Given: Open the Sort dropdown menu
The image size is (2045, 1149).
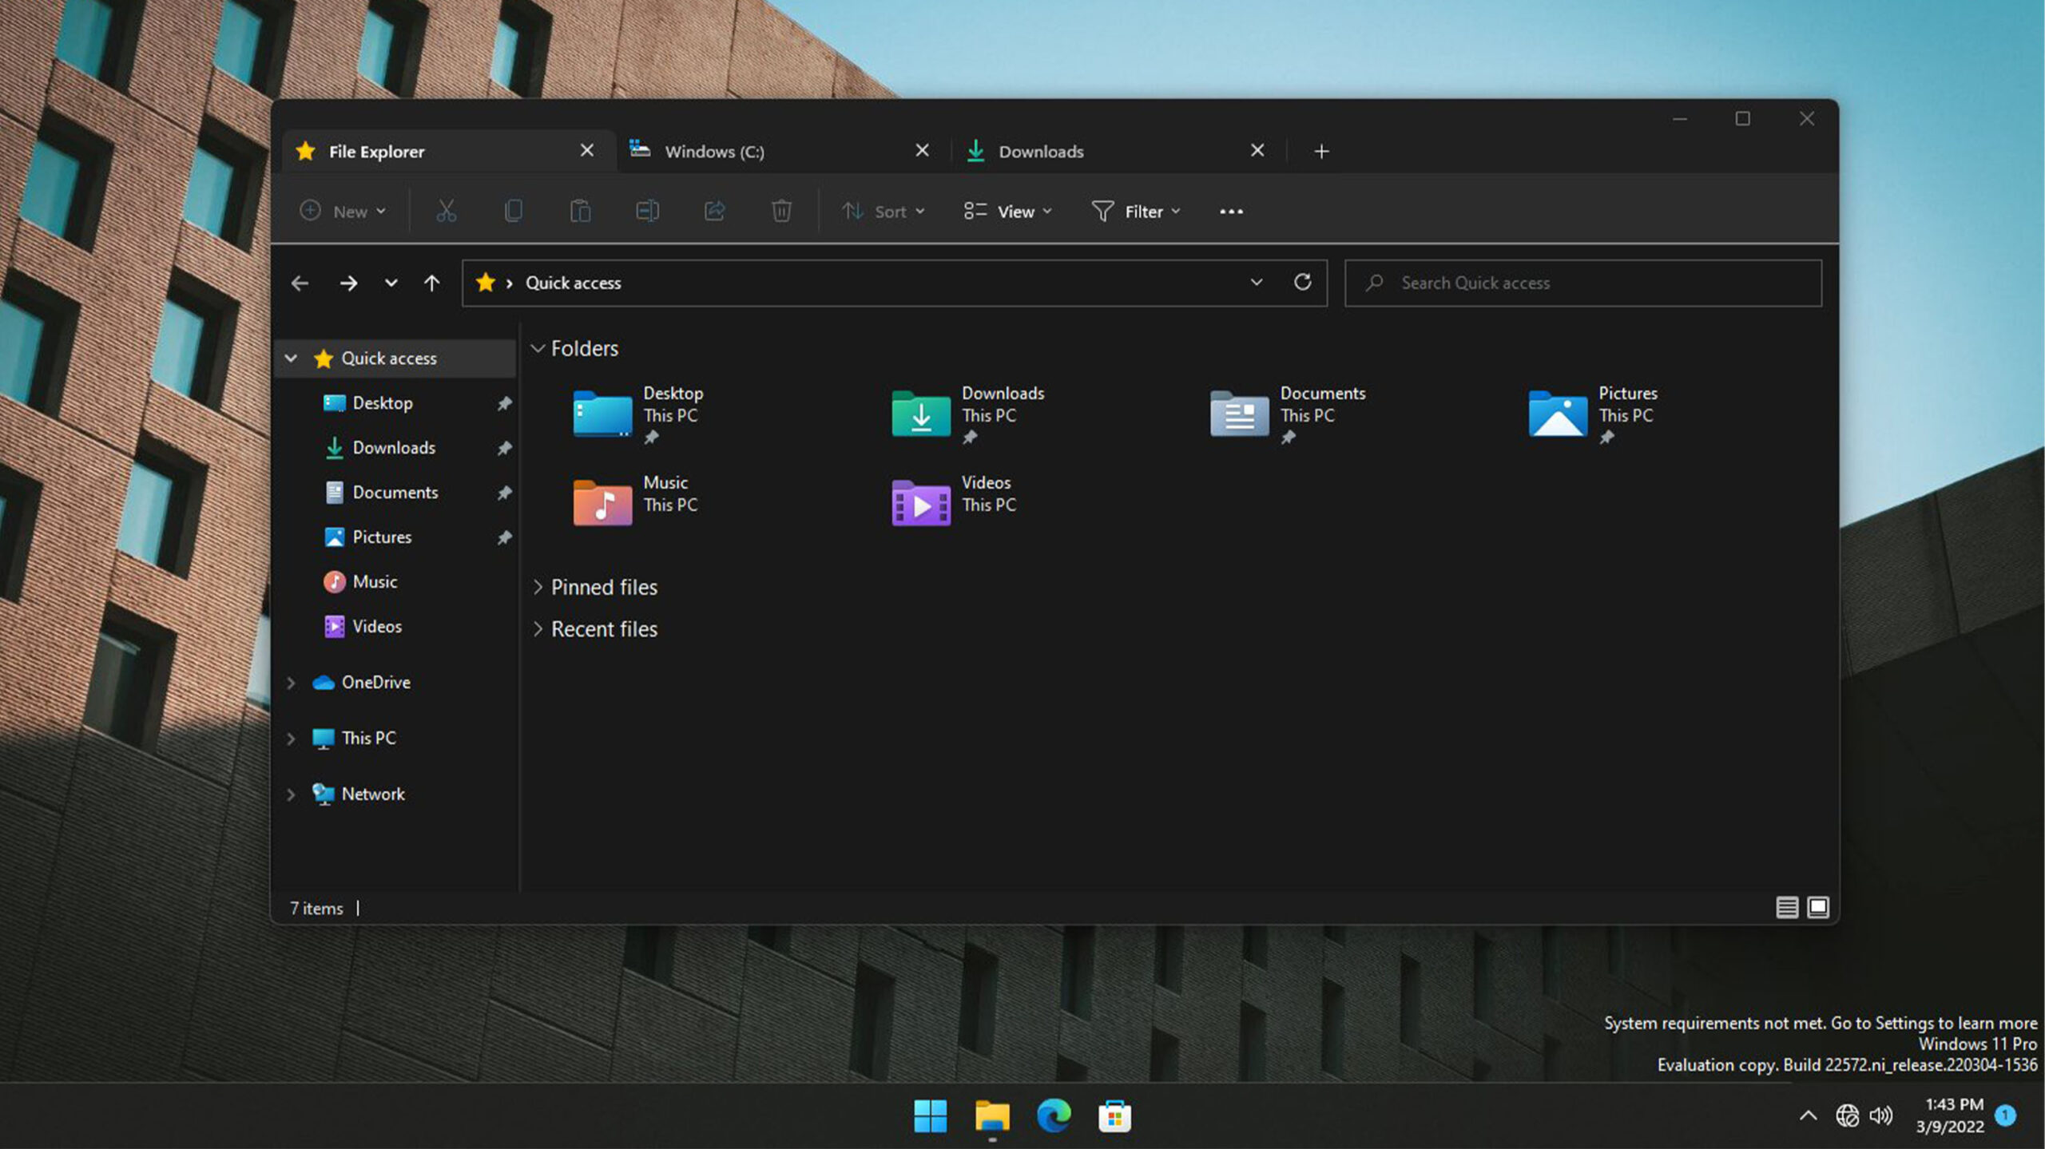Looking at the screenshot, I should 883,211.
